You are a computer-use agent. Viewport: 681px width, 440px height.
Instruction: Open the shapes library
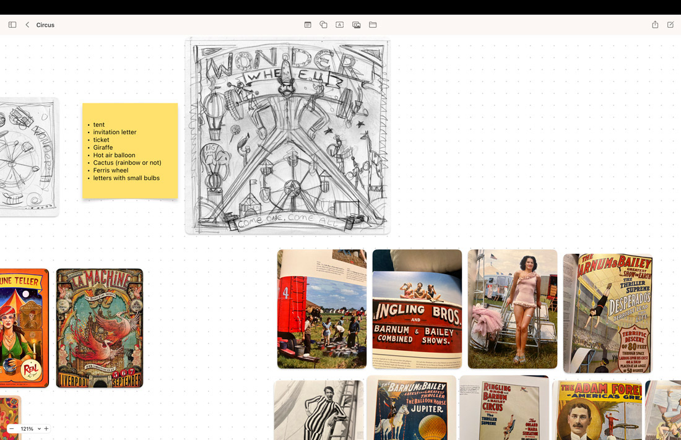coord(324,25)
